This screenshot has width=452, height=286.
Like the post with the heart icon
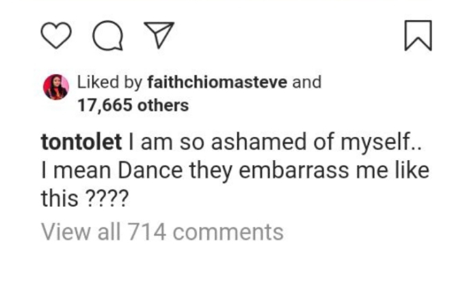pos(55,36)
